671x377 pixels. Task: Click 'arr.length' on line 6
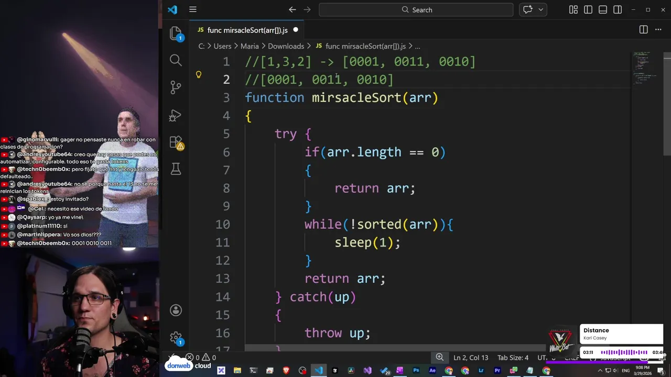(x=364, y=152)
